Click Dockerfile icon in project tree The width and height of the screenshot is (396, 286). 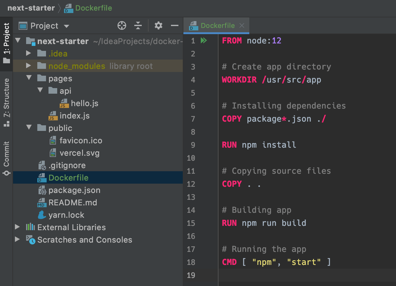[42, 178]
